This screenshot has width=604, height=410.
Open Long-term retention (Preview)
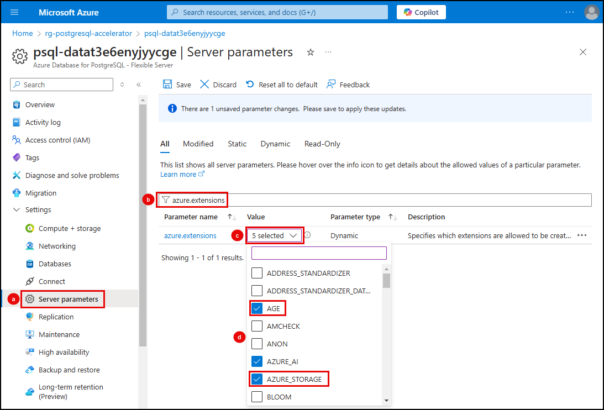(71, 392)
